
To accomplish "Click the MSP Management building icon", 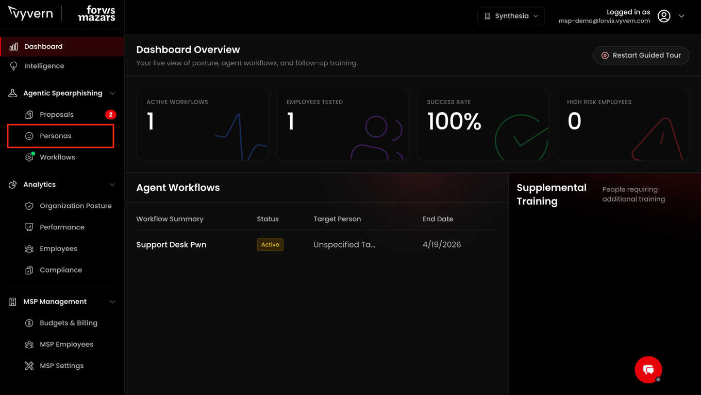I will (x=13, y=302).
